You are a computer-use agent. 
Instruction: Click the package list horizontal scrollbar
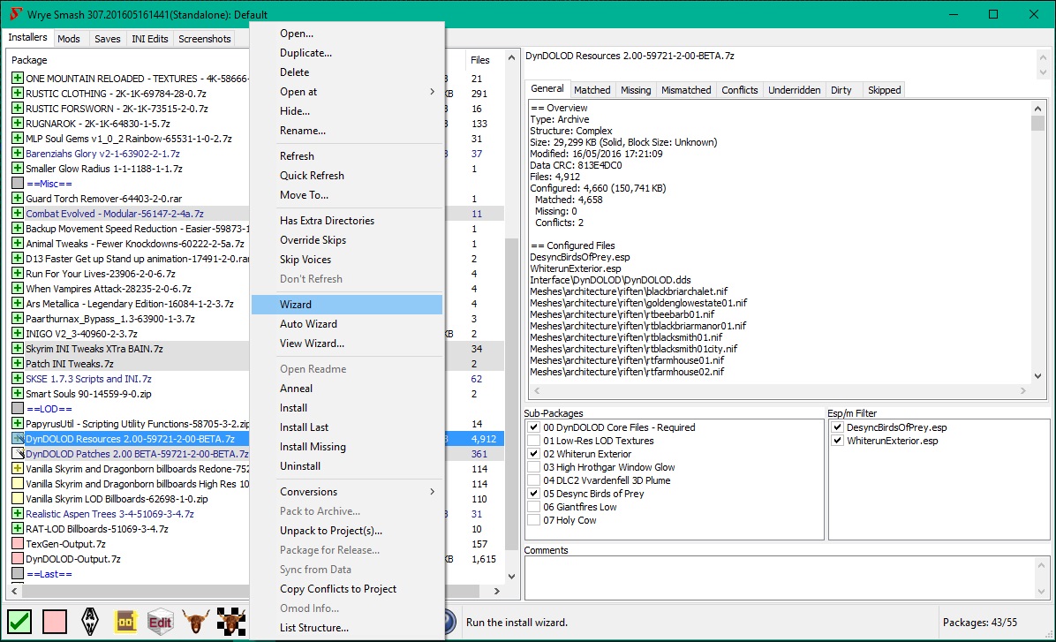[256, 591]
